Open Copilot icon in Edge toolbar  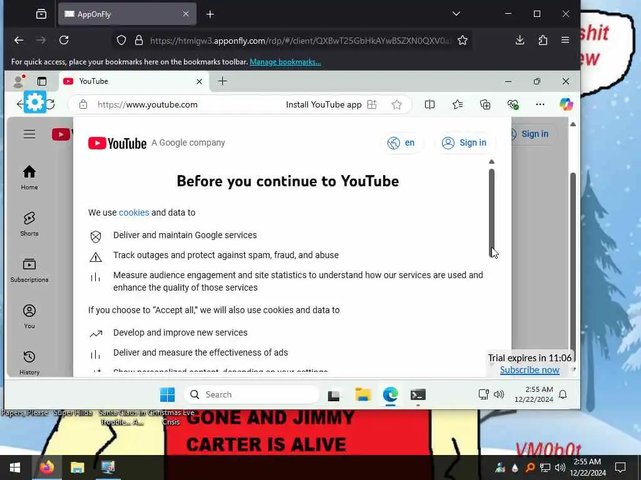(566, 104)
